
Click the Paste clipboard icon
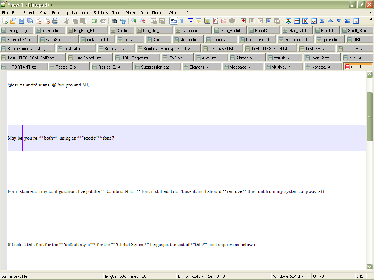pos(83,21)
